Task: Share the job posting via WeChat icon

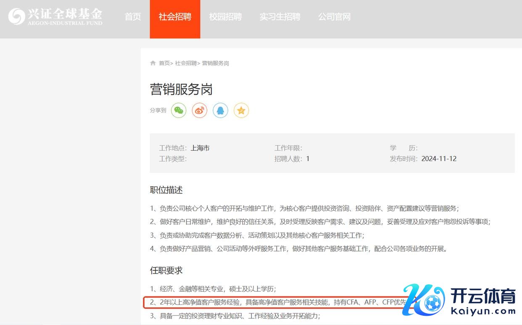Action: (x=179, y=110)
